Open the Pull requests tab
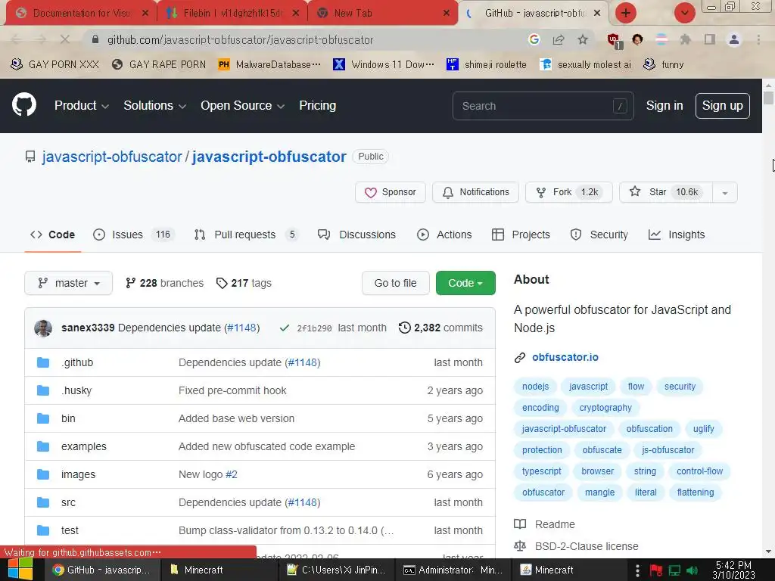 point(246,235)
